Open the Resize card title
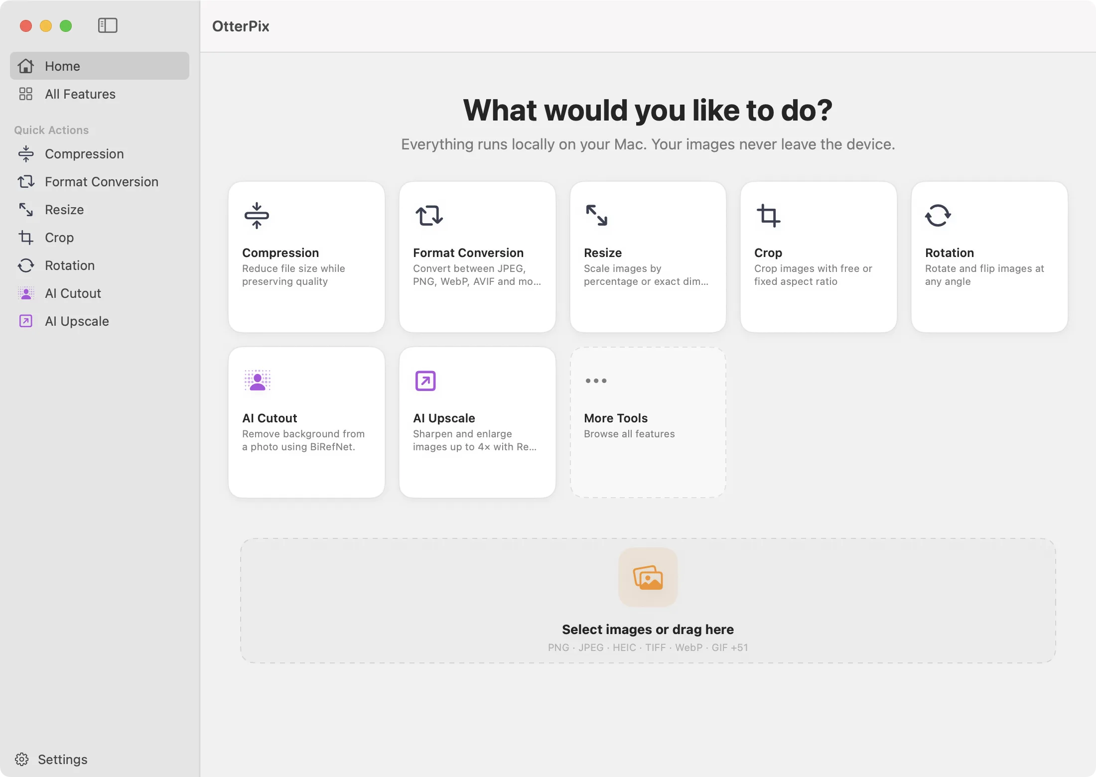This screenshot has width=1096, height=777. coord(603,253)
